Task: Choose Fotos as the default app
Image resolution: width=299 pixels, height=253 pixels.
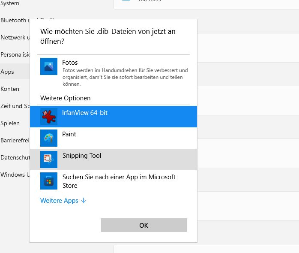Action: point(114,72)
